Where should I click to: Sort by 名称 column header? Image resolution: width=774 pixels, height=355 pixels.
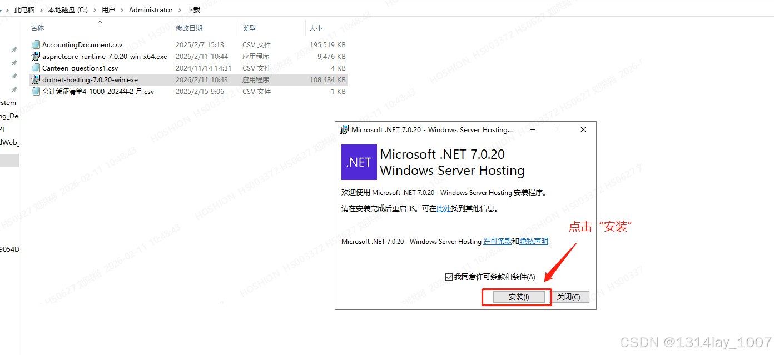[x=37, y=28]
